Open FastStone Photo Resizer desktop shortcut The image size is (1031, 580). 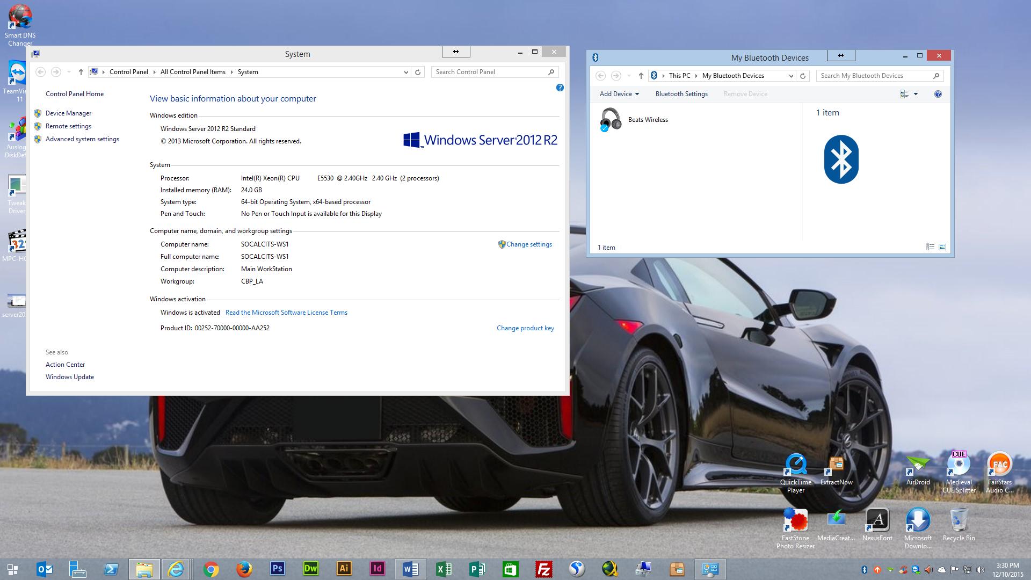(x=796, y=529)
